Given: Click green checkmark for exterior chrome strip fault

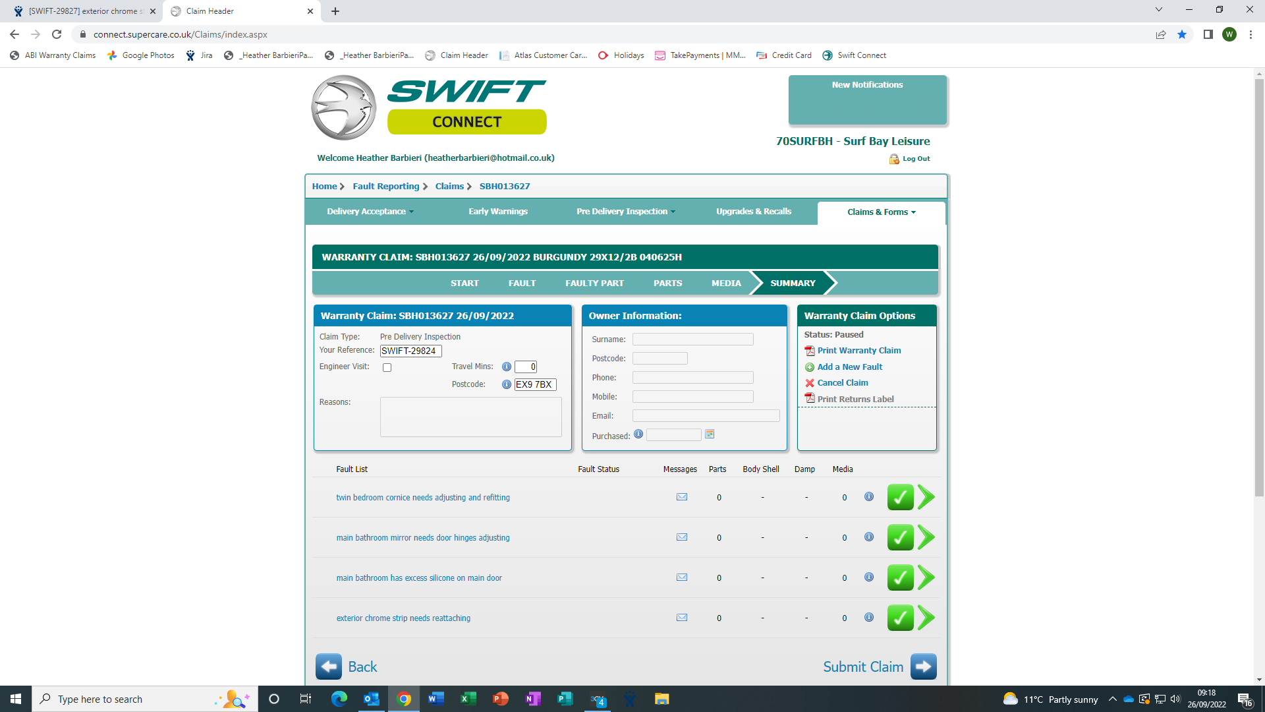Looking at the screenshot, I should 900,618.
